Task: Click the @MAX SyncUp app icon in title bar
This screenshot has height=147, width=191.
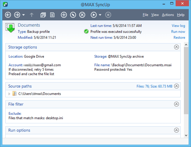Action: (5, 4)
